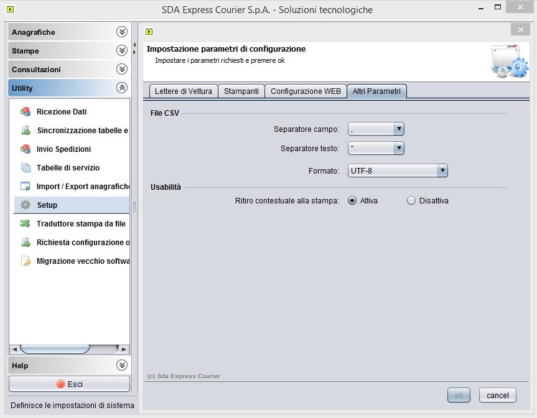Click the Richiesta configurazione icon

(x=26, y=242)
